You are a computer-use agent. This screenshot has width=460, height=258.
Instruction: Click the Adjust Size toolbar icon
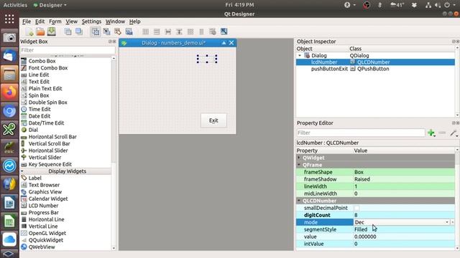(x=224, y=32)
